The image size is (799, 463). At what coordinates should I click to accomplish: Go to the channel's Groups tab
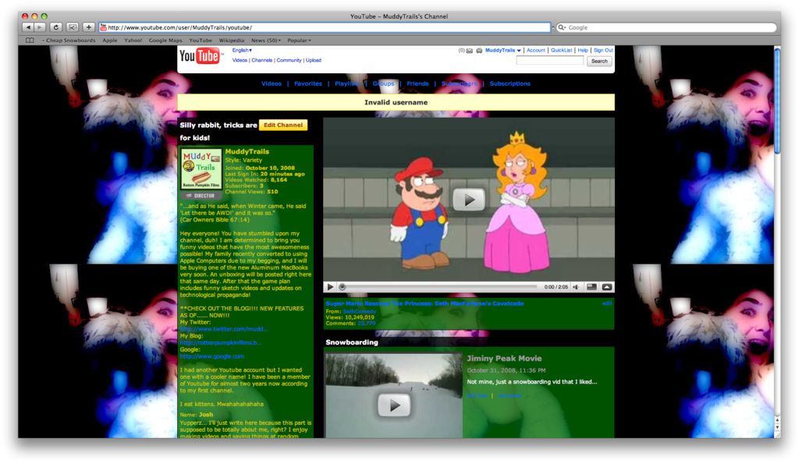(383, 83)
